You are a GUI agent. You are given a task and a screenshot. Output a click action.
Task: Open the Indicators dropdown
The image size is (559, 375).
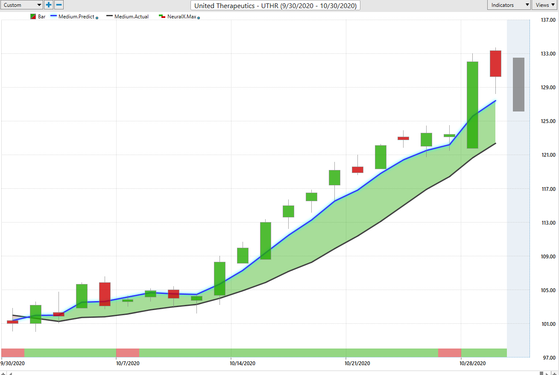(509, 5)
